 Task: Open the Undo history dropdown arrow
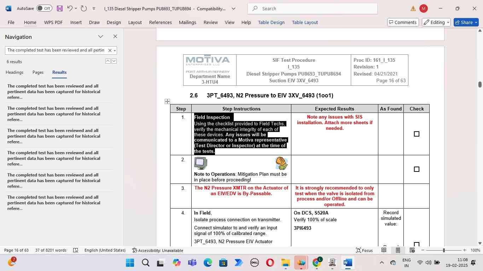point(76,8)
